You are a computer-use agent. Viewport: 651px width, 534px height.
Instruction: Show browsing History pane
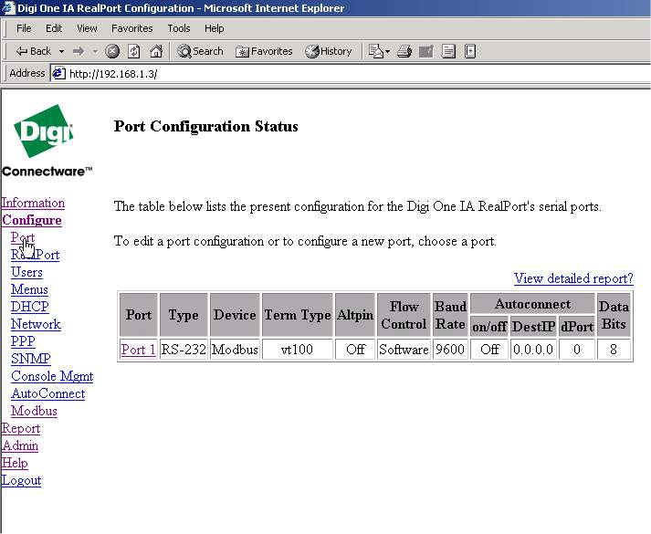[328, 51]
